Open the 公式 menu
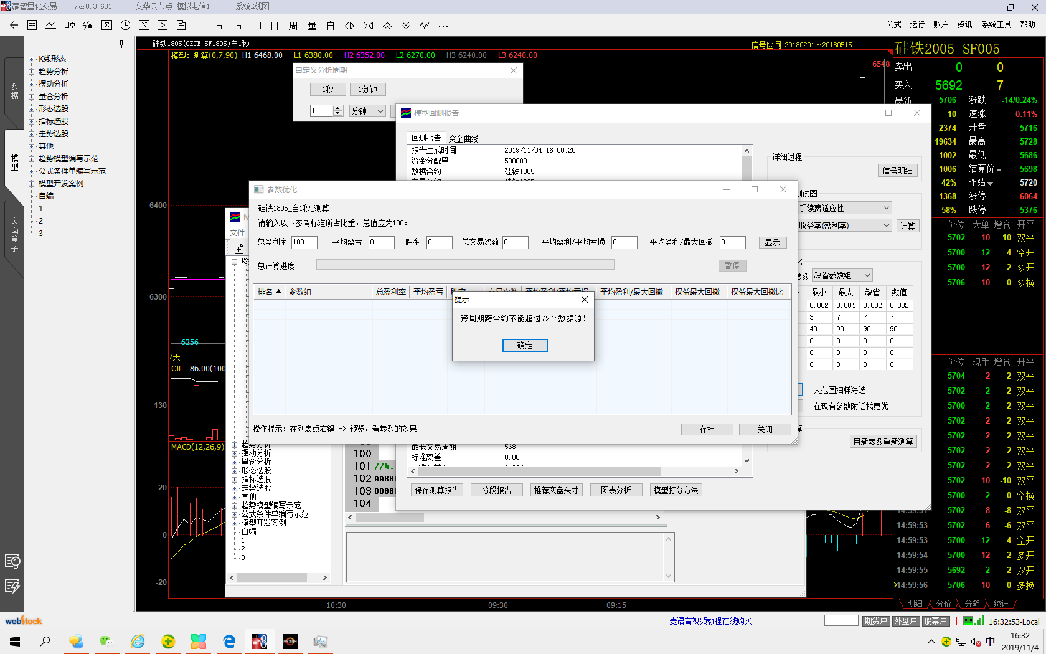The height and width of the screenshot is (654, 1046). [x=893, y=24]
